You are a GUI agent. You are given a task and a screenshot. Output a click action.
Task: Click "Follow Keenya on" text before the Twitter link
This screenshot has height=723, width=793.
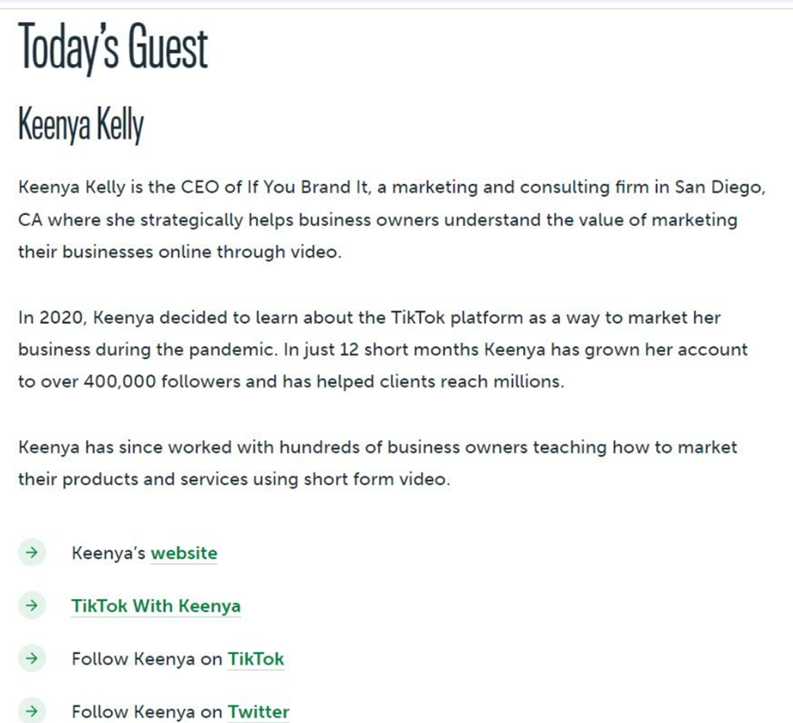point(147,712)
